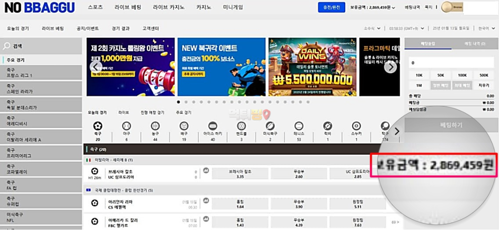Open the 소수식 odds format dropdown
The image size is (499, 230).
click(x=372, y=28)
